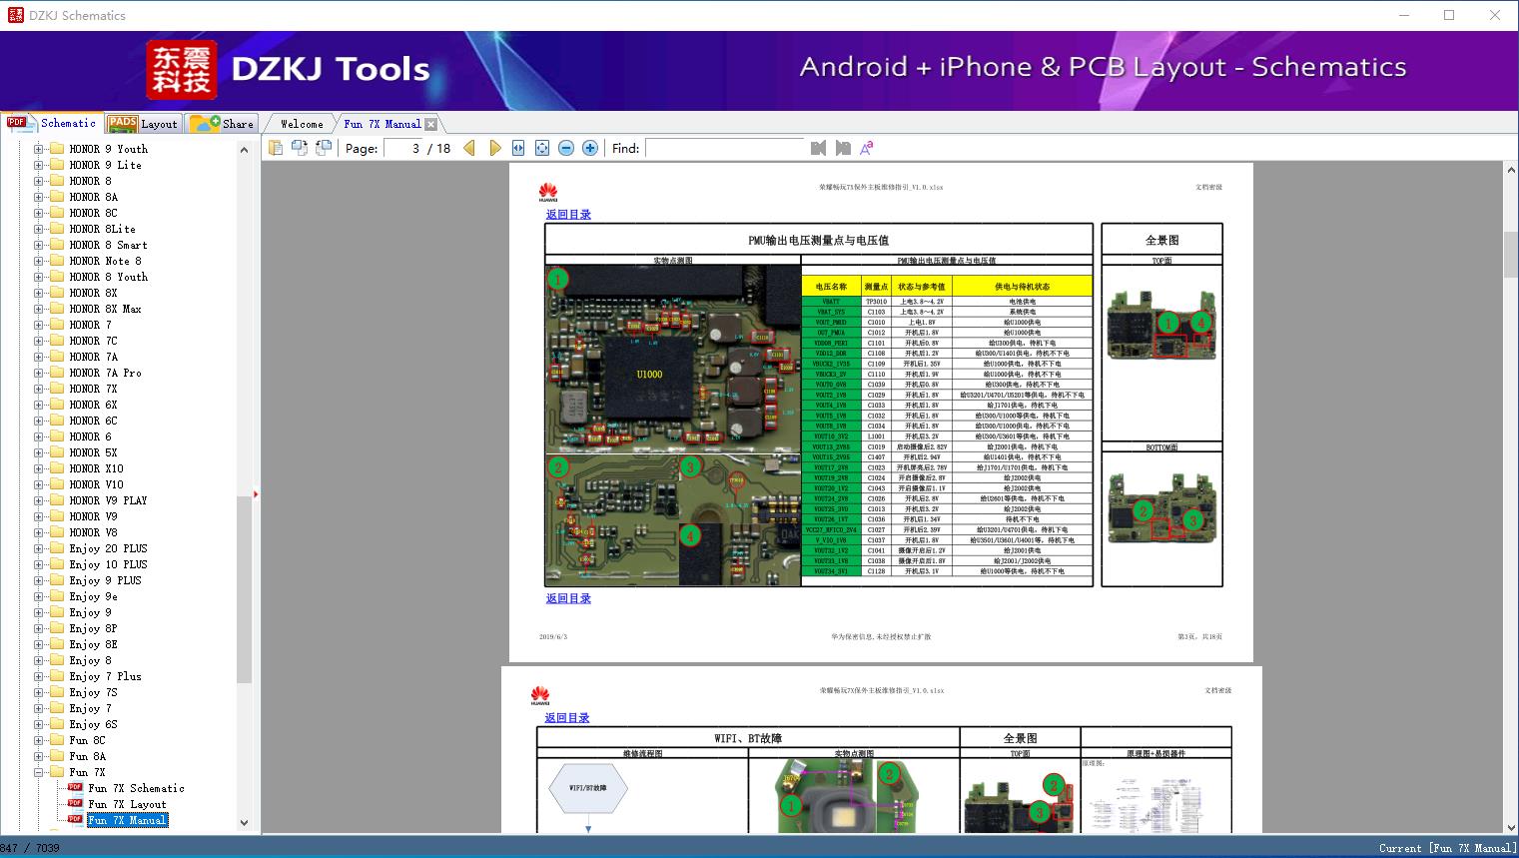
Task: Collapse the Fun 7X folder
Action: coord(38,772)
